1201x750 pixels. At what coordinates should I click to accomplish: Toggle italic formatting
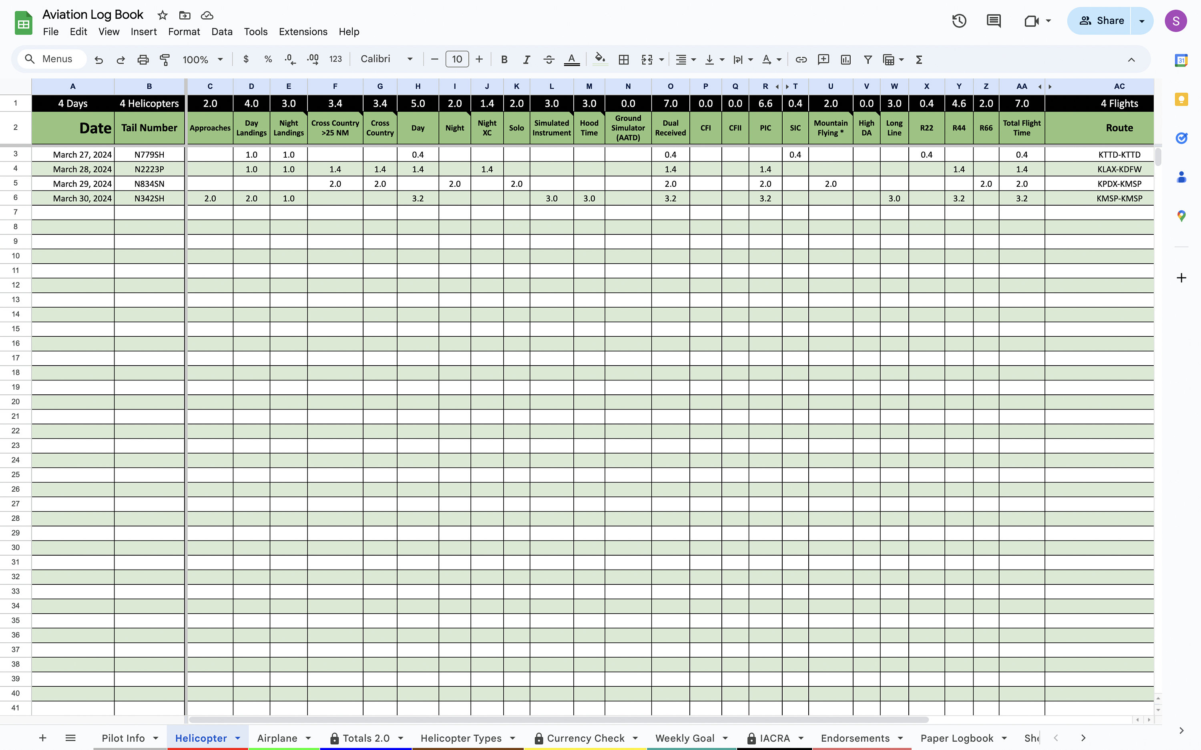(x=526, y=60)
